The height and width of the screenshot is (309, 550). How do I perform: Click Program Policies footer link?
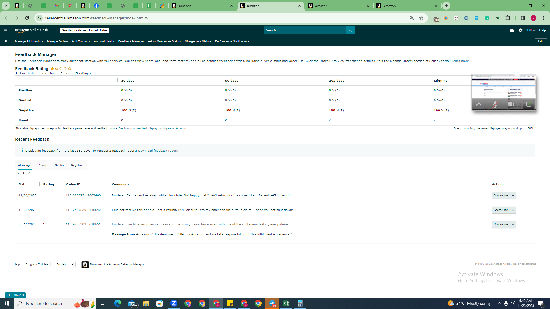click(x=37, y=264)
